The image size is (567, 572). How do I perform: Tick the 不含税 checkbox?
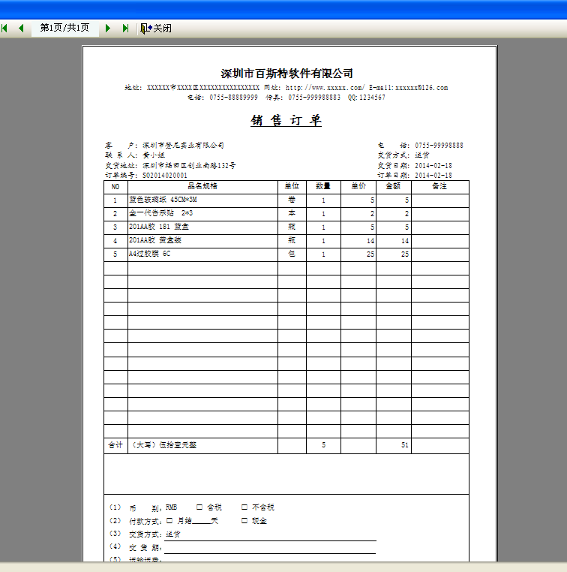[244, 507]
